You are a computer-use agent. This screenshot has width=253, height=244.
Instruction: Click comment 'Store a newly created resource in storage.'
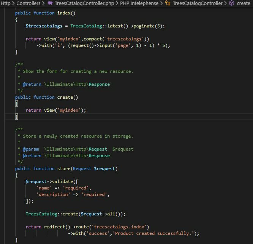(78, 136)
